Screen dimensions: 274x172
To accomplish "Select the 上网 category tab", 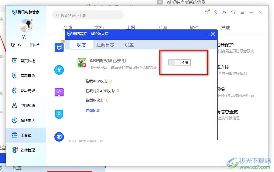I will point(131,28).
